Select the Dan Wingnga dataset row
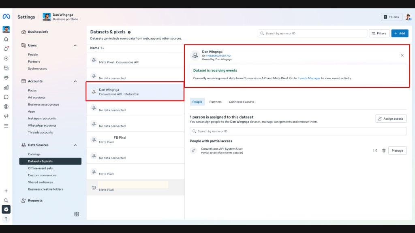This screenshot has width=415, height=233. (135, 92)
